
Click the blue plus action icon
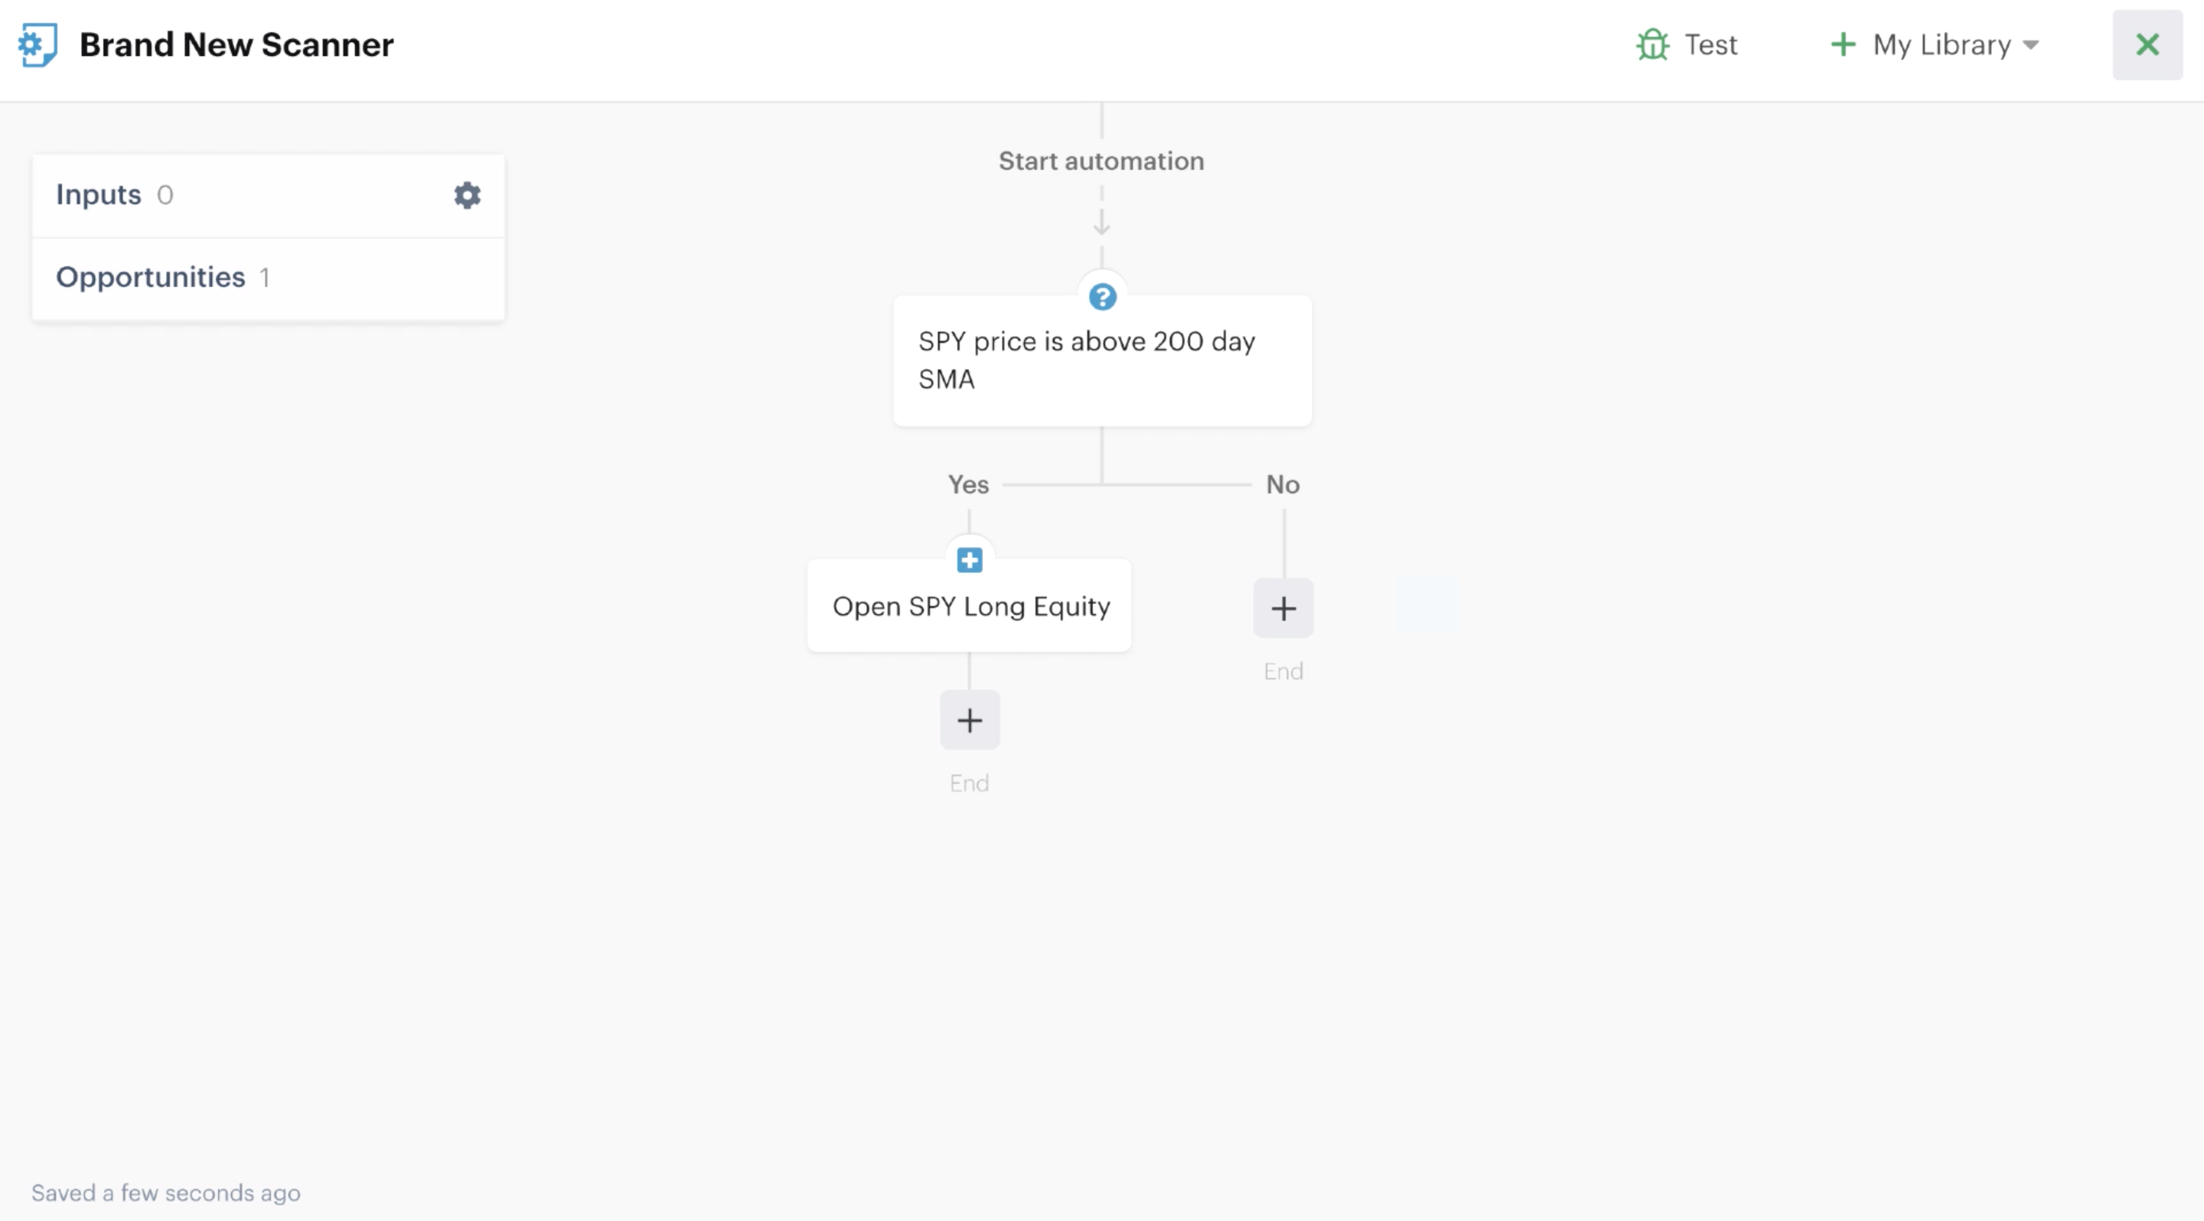pos(970,561)
